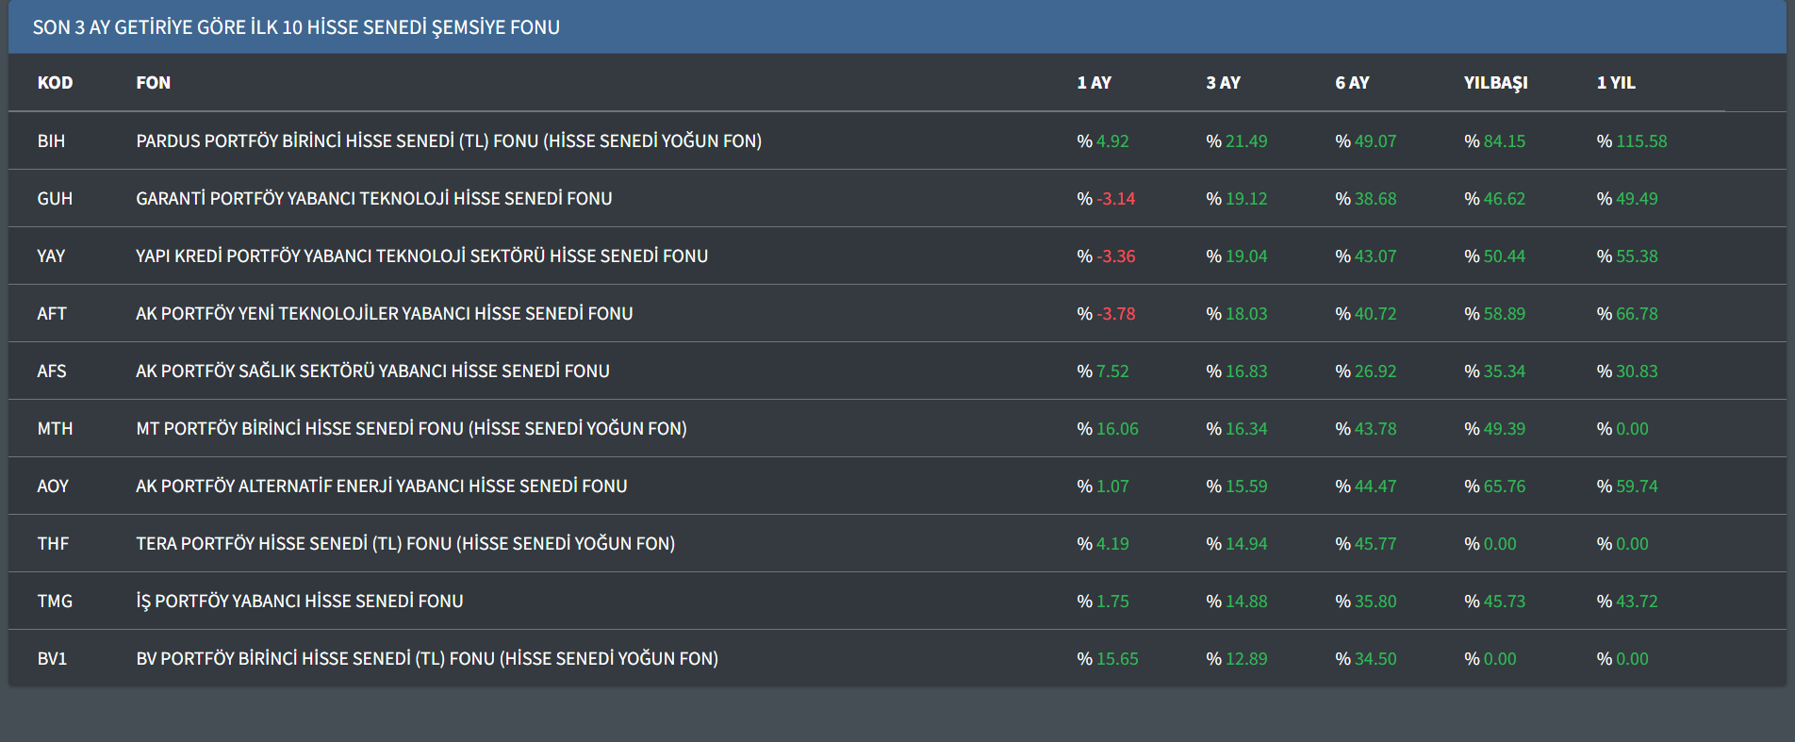Image resolution: width=1795 pixels, height=742 pixels.
Task: Sort funds by 1 AY column header
Action: 1094,83
